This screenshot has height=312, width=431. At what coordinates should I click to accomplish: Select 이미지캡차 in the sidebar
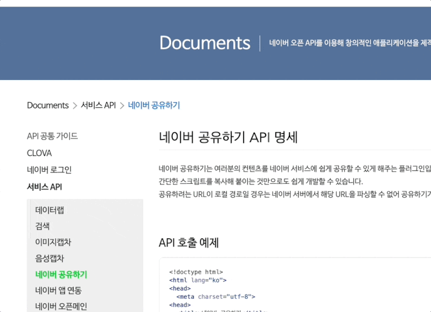53,242
